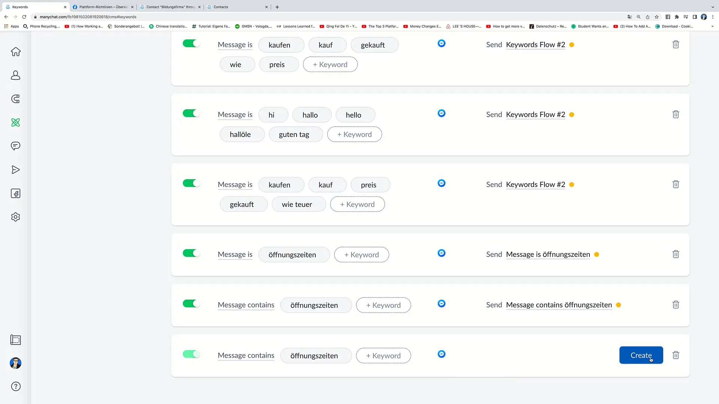Click Messenger icon in 'Message is öffnungszeiten' row
719x404 pixels.
[442, 253]
